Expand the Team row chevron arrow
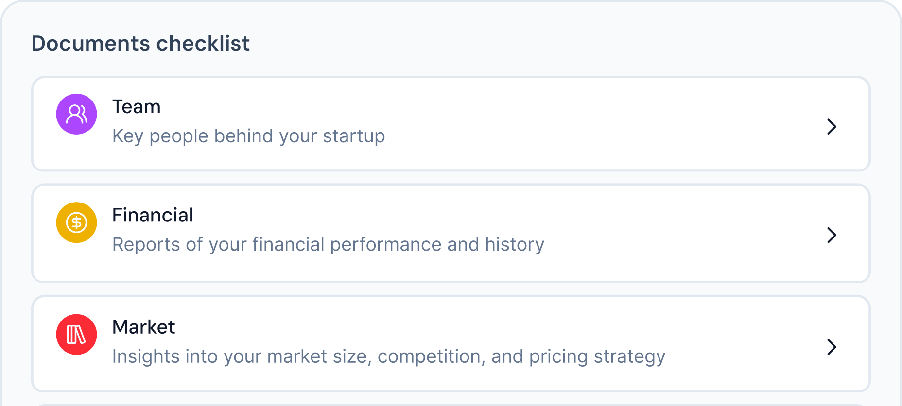This screenshot has height=406, width=902. (x=832, y=127)
